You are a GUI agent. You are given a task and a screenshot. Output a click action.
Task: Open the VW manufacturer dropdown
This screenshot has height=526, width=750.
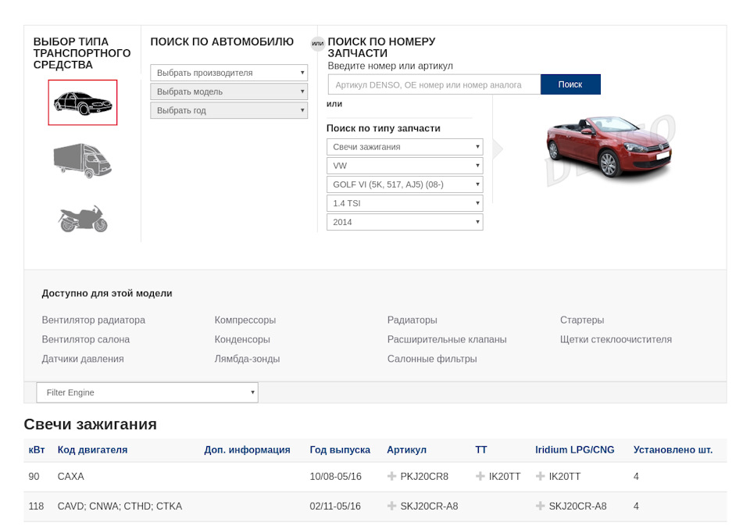(x=405, y=166)
